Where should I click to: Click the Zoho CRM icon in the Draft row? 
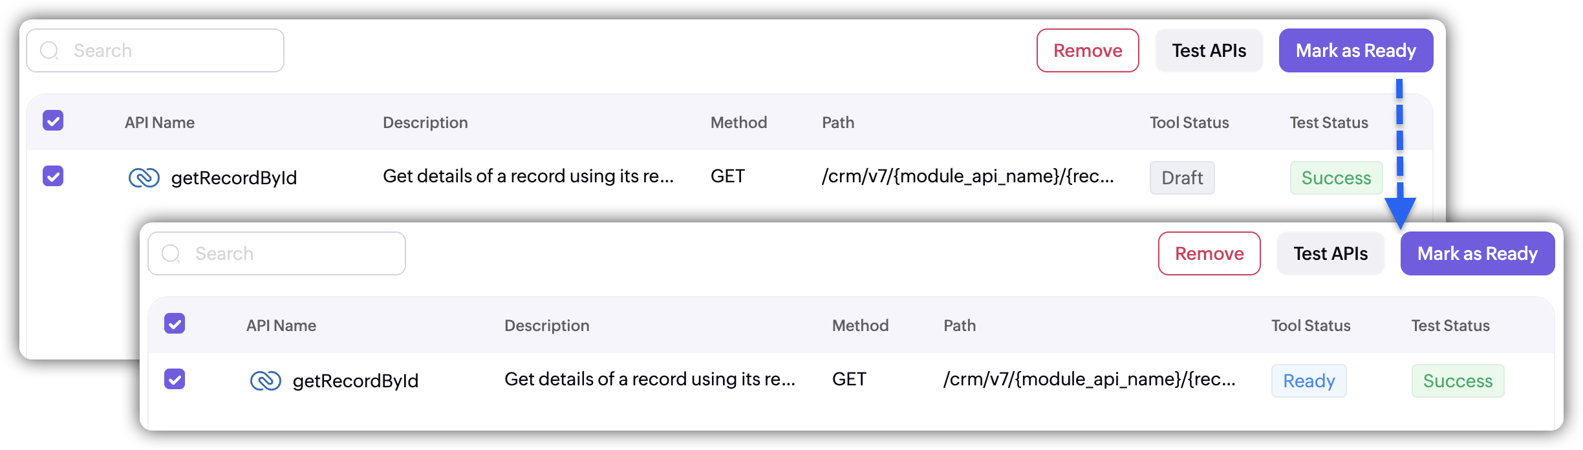pyautogui.click(x=144, y=177)
